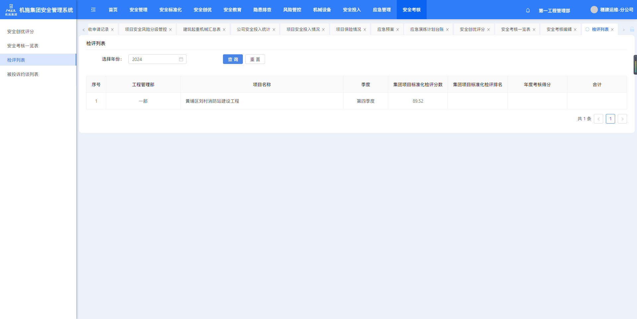Click the 重置 button
637x319 pixels.
click(x=255, y=59)
